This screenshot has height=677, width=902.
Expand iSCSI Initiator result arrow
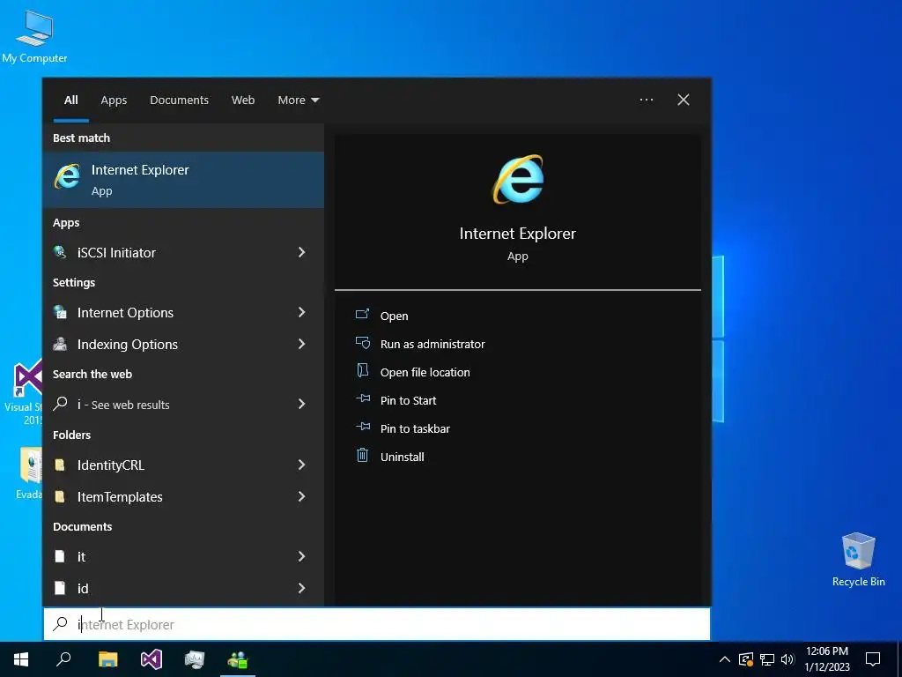[301, 252]
